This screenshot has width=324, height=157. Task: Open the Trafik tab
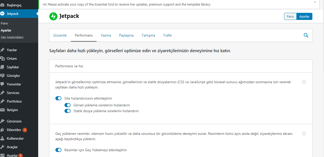pyautogui.click(x=167, y=35)
